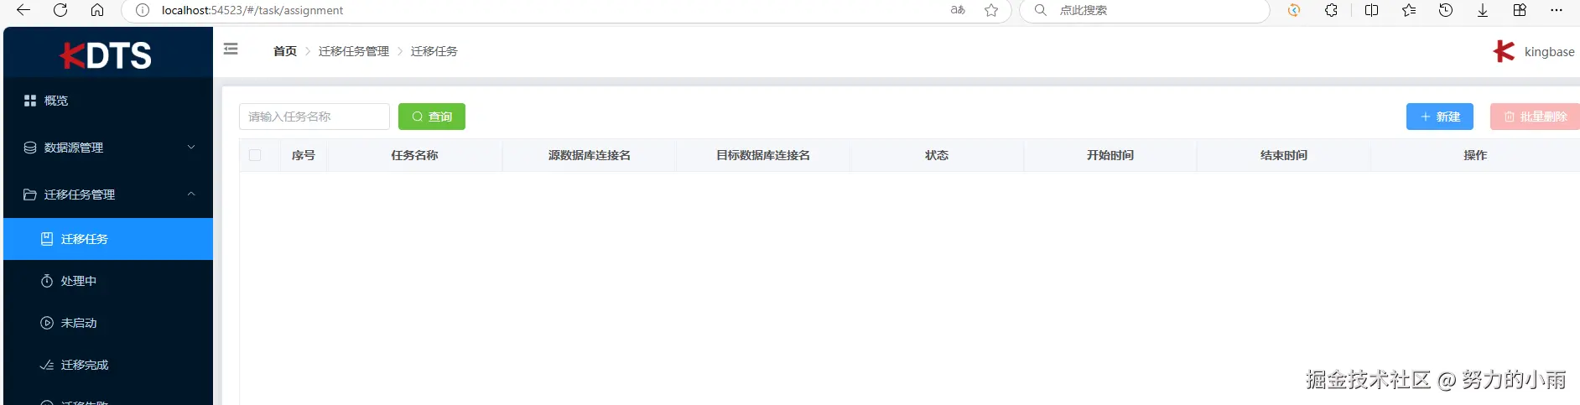This screenshot has width=1580, height=405.
Task: Open the read aloud/translate icon in address bar
Action: pos(958,10)
